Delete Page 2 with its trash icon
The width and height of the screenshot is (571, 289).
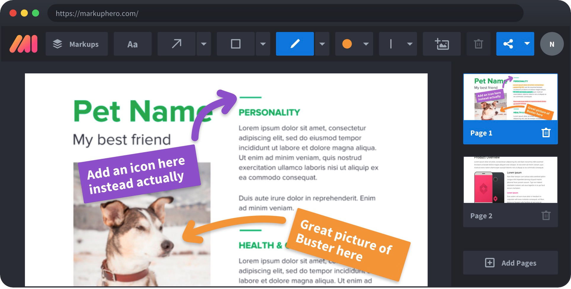546,216
